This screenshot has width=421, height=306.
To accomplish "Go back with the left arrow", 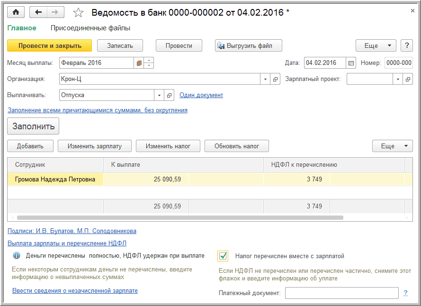I will click(38, 13).
